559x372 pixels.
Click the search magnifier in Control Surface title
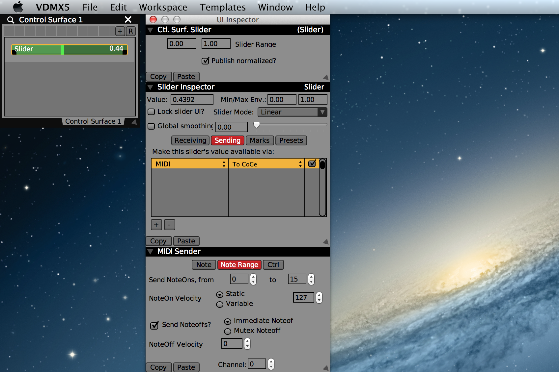(x=11, y=20)
